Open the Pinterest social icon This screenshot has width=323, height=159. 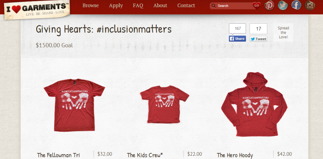click(x=269, y=5)
